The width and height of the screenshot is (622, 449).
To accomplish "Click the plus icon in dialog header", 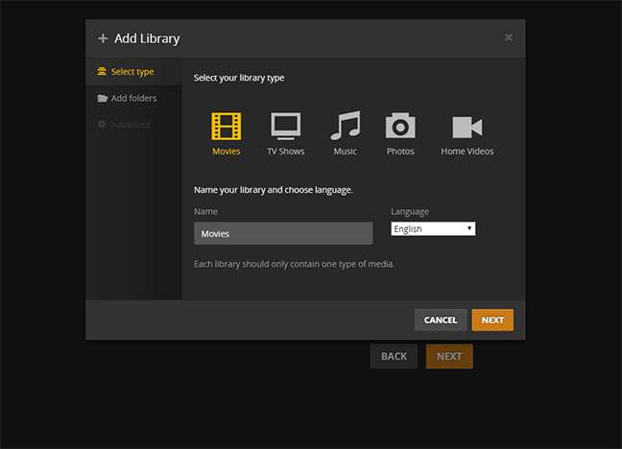I will click(x=103, y=39).
